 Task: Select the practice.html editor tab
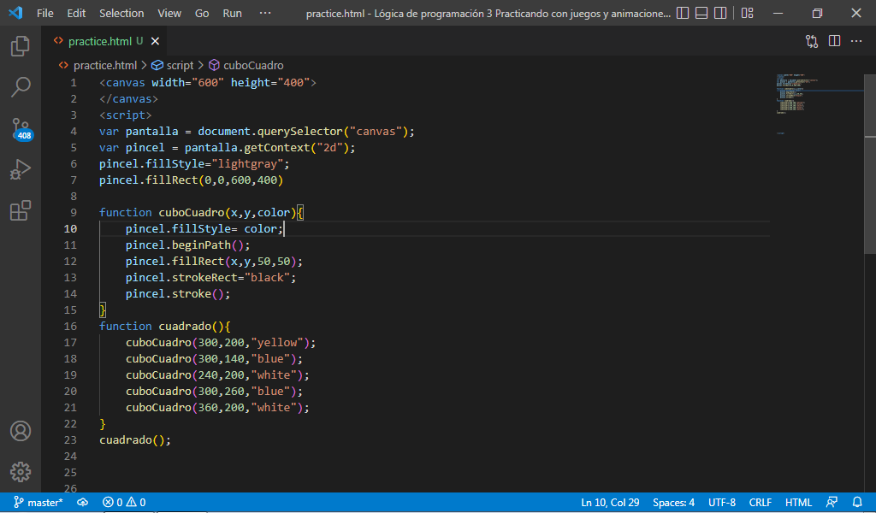(x=105, y=41)
